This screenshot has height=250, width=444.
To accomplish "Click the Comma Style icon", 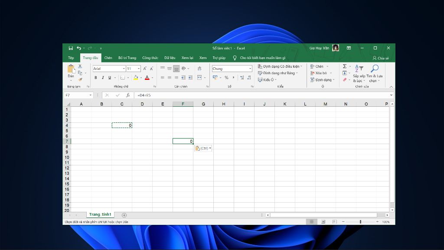I will click(x=233, y=77).
